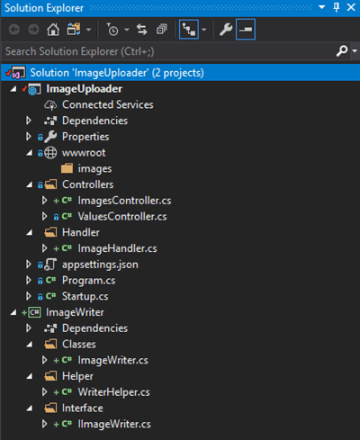Click the search magnifier icon
This screenshot has width=360, height=440.
point(342,51)
